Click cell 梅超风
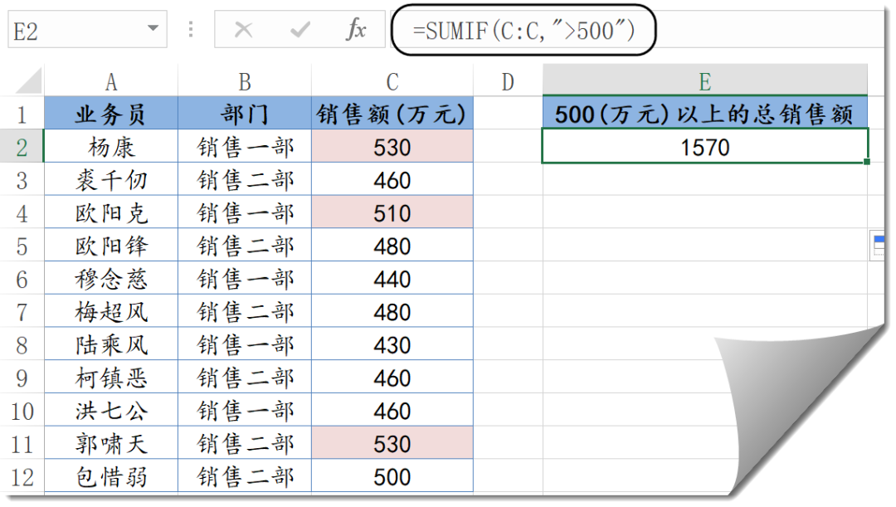This screenshot has width=896, height=507. [x=111, y=311]
